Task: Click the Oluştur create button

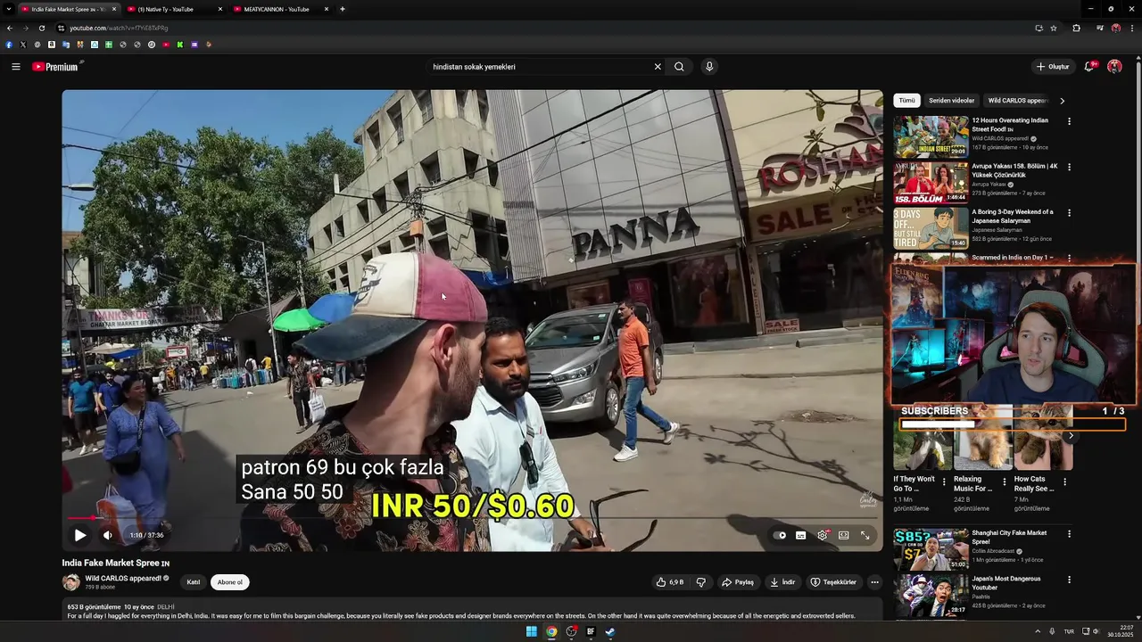Action: pos(1053,67)
